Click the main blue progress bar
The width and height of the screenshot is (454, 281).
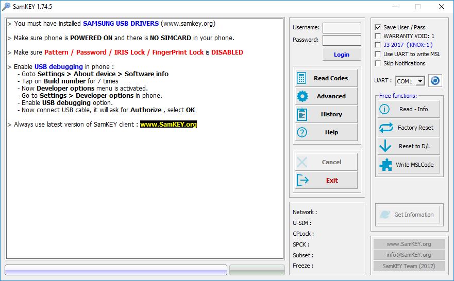pyautogui.click(x=116, y=270)
